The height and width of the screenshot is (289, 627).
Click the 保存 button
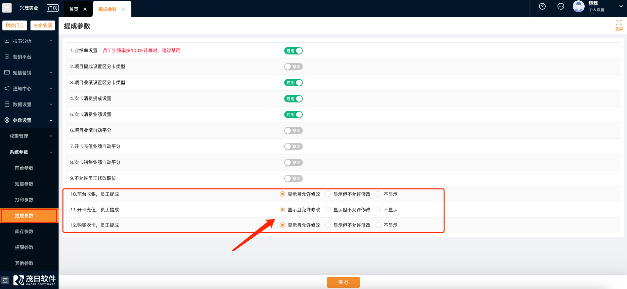(x=343, y=282)
